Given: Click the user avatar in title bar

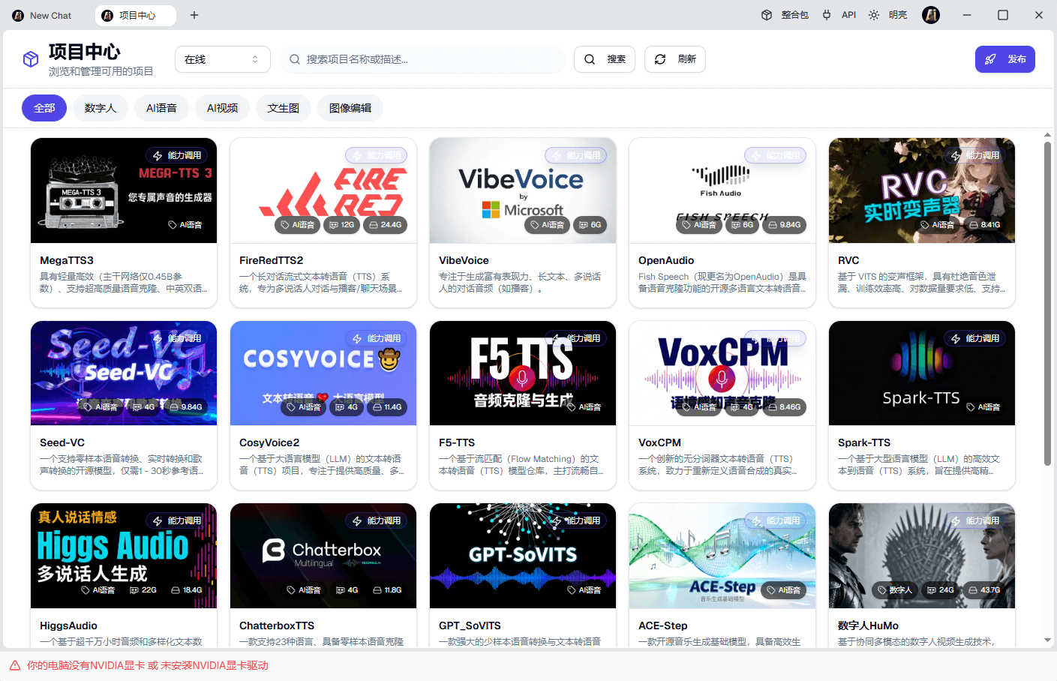Looking at the screenshot, I should 931,15.
